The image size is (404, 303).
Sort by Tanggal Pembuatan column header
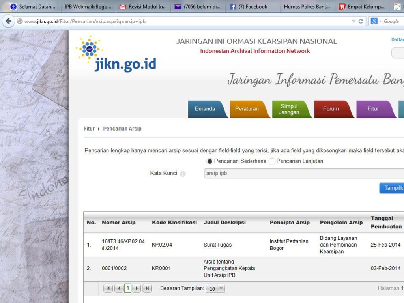[x=386, y=223]
